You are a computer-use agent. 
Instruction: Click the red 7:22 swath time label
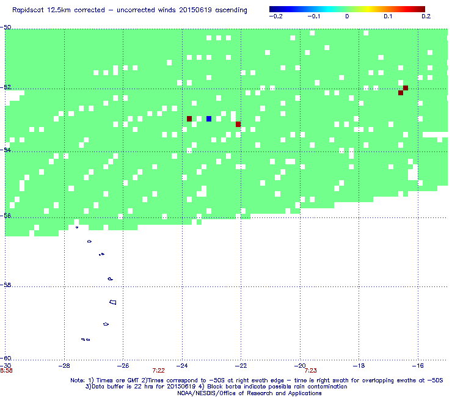[x=159, y=371]
